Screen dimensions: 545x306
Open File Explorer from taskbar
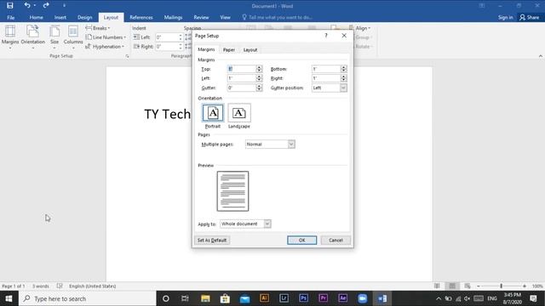pyautogui.click(x=205, y=298)
